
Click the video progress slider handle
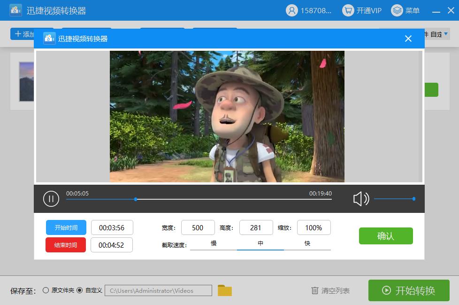click(x=136, y=199)
